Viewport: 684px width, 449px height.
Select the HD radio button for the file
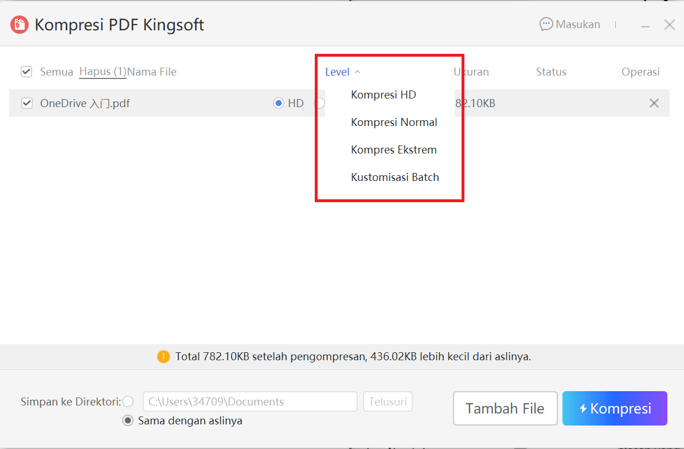point(279,103)
